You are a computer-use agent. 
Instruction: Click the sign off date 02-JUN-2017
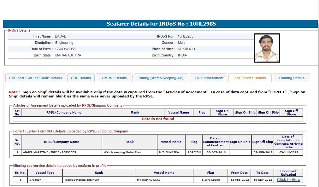click(x=263, y=152)
